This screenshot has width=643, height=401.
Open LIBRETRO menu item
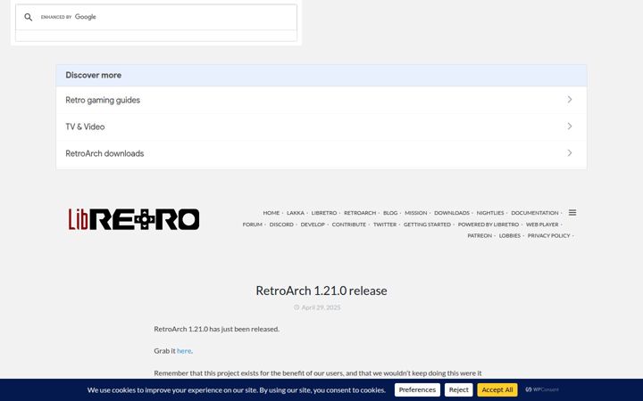coord(324,213)
